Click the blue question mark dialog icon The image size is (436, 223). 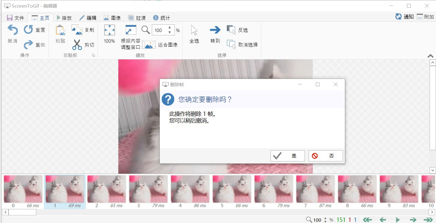point(168,99)
